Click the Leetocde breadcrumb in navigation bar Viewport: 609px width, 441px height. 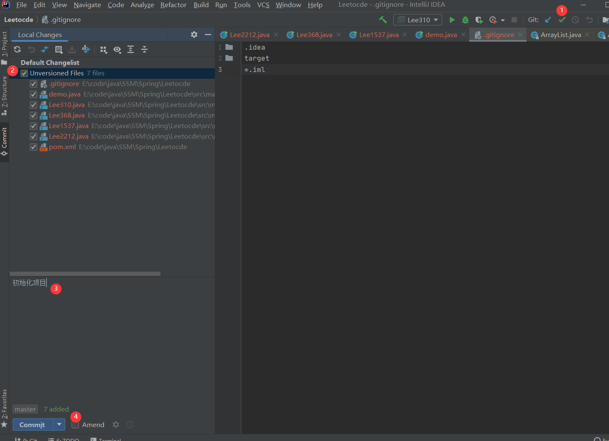coord(19,20)
